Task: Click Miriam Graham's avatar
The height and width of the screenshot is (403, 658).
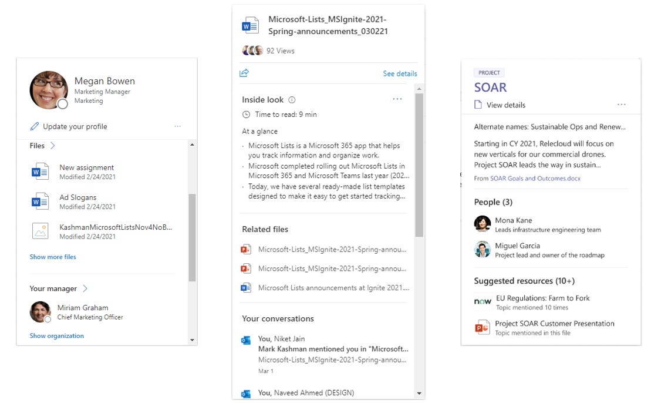Action: click(x=41, y=312)
